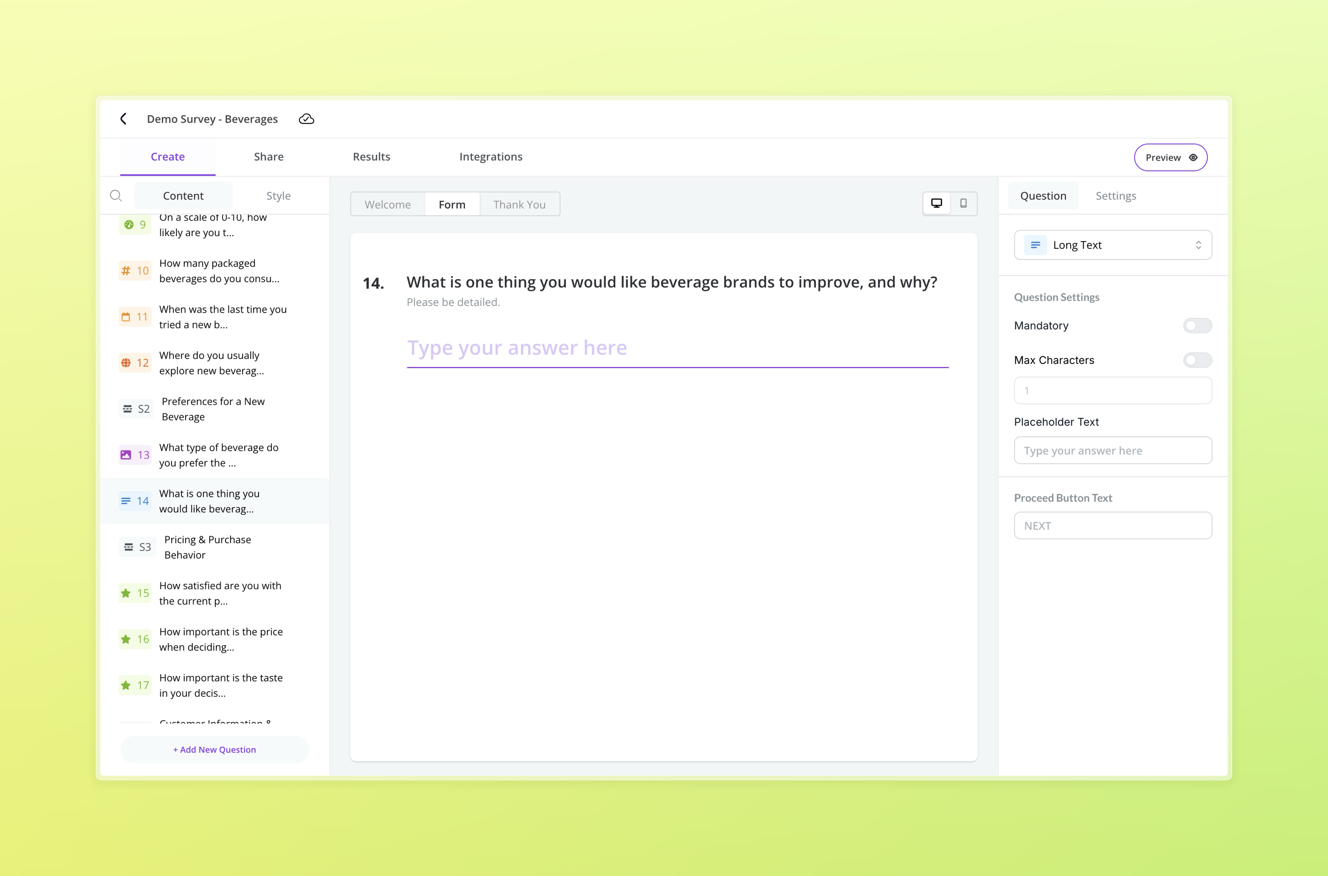The height and width of the screenshot is (876, 1328).
Task: Click + Add New Question
Action: click(x=215, y=750)
